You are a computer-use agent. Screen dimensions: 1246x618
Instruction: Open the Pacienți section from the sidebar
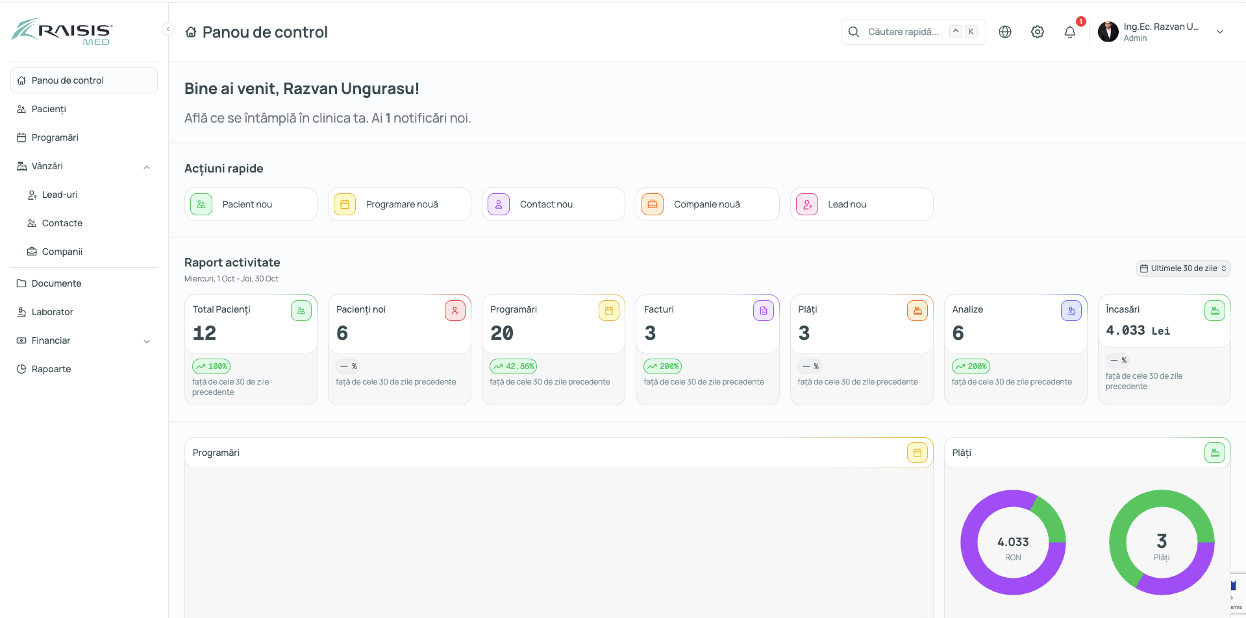pyautogui.click(x=48, y=108)
